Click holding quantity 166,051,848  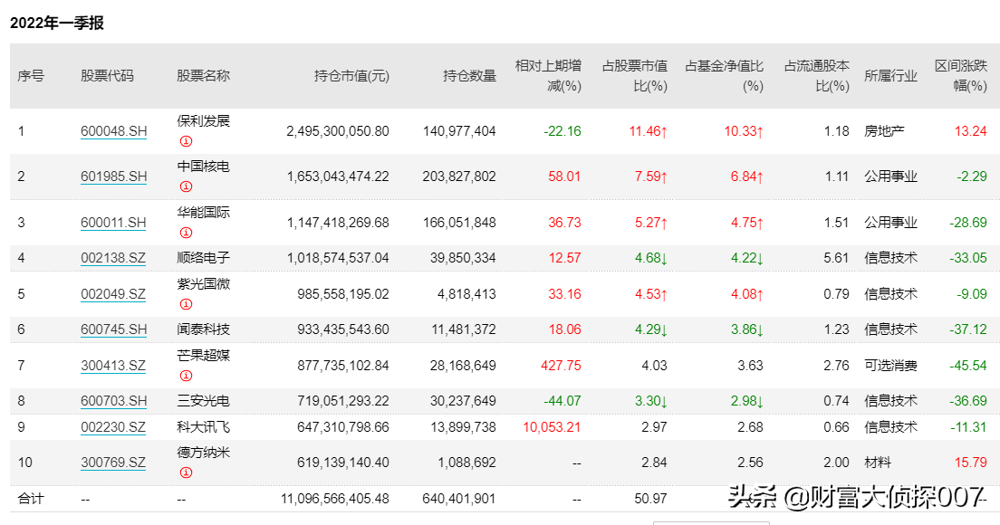[x=459, y=223]
